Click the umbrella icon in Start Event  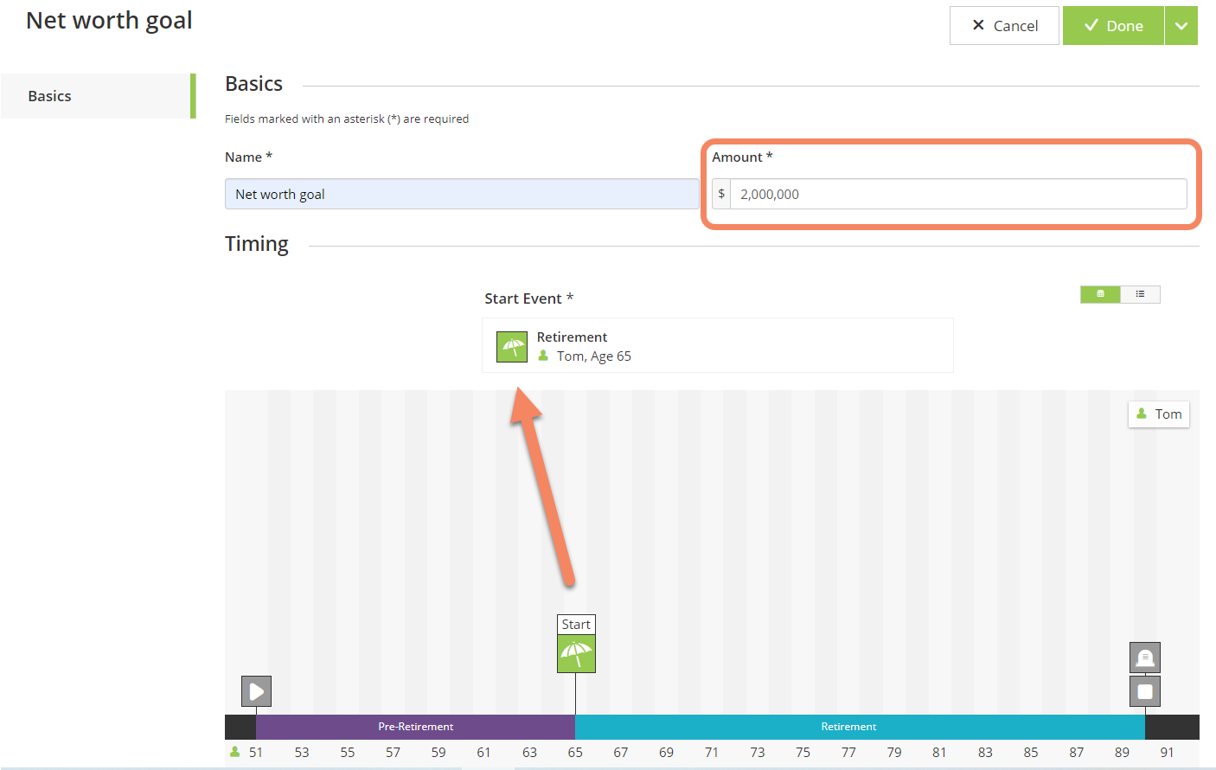pos(512,347)
